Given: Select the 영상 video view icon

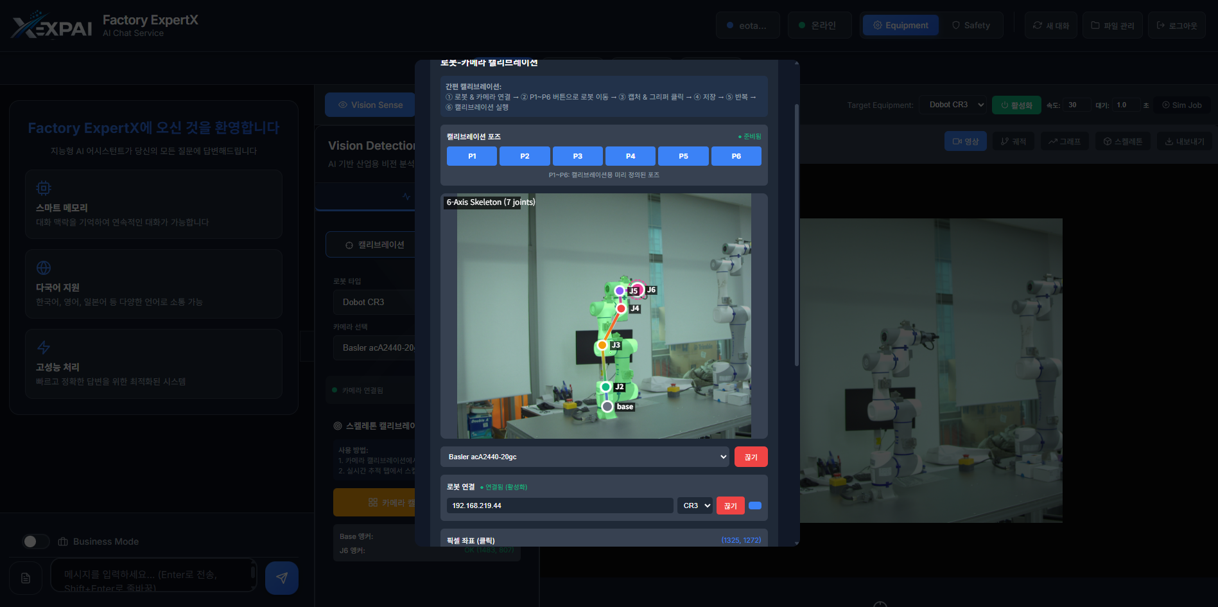Looking at the screenshot, I should pos(965,141).
